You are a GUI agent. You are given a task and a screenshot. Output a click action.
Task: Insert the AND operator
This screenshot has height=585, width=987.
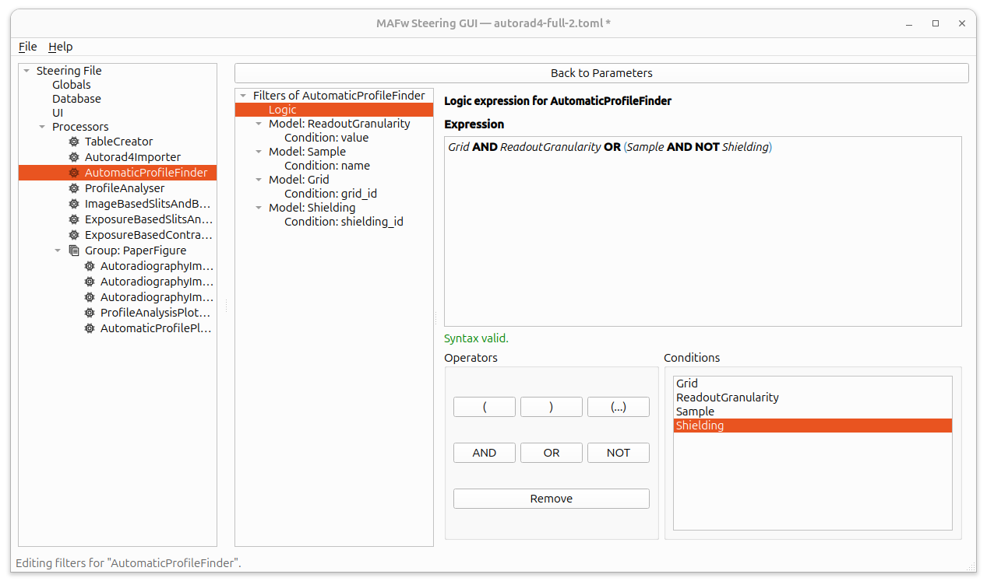click(x=484, y=453)
